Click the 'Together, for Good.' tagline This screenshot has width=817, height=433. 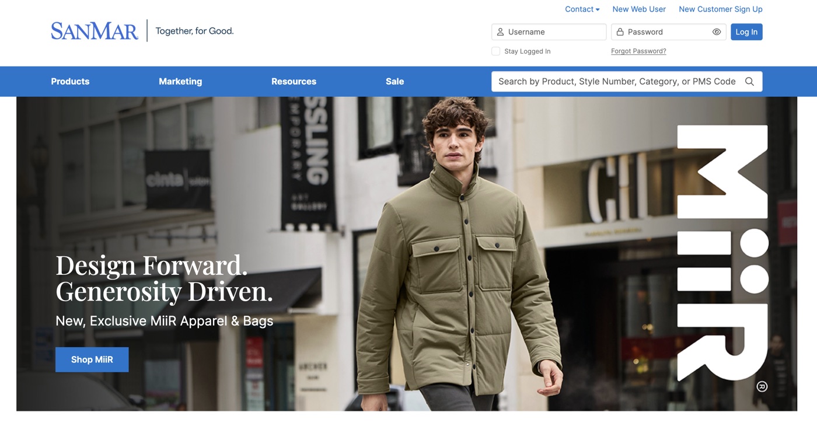click(194, 31)
